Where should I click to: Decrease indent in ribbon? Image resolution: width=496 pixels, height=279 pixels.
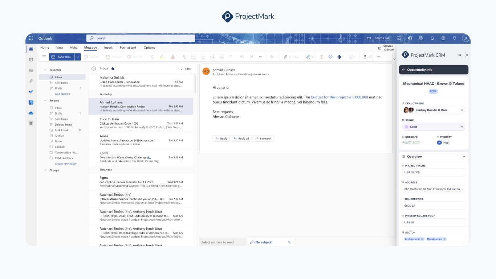212,57
